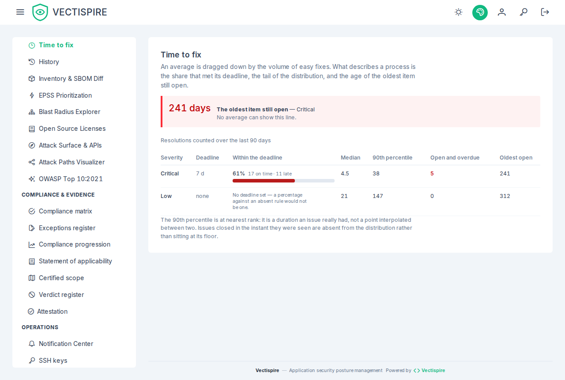The width and height of the screenshot is (565, 380).
Task: Click the Blast Radius Explorer hierarchy icon
Action: pos(32,112)
